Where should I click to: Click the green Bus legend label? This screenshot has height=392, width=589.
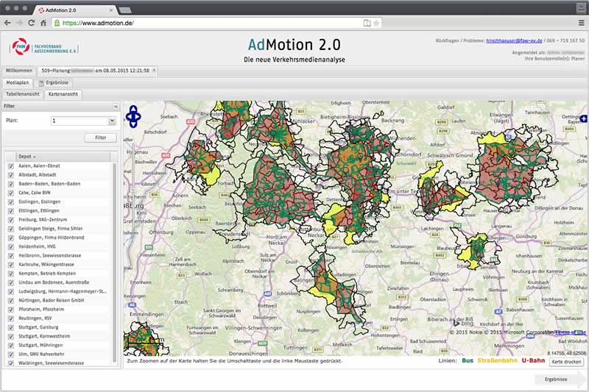click(468, 360)
